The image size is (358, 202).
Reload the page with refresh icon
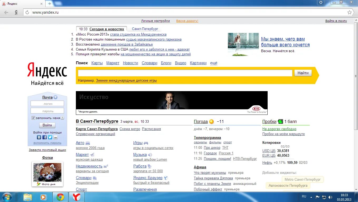point(27,12)
